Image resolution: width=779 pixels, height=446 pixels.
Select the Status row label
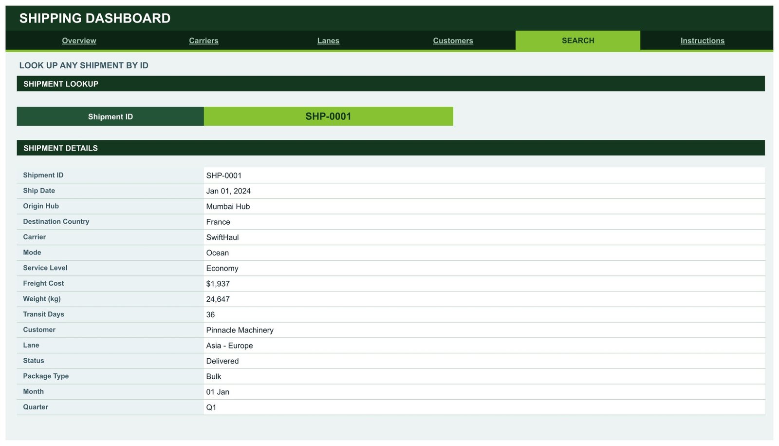(x=34, y=361)
